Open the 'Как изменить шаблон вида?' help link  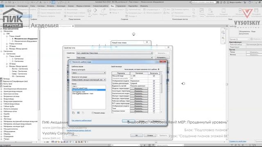[x=81, y=120]
